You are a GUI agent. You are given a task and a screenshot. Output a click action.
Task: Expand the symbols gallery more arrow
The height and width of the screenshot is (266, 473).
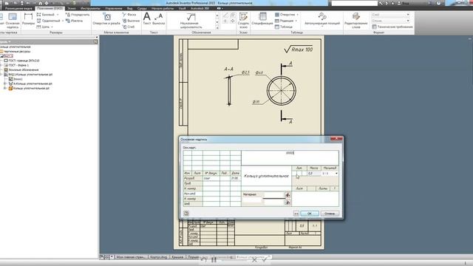(x=217, y=28)
